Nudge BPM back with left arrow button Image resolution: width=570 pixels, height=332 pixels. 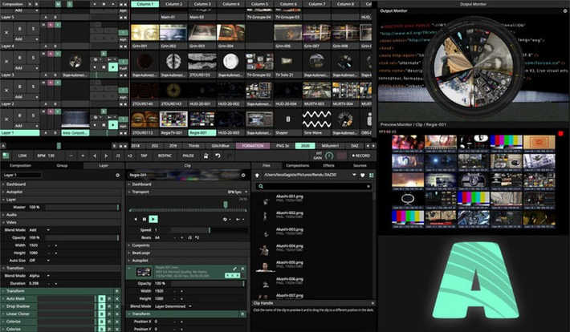click(x=95, y=156)
